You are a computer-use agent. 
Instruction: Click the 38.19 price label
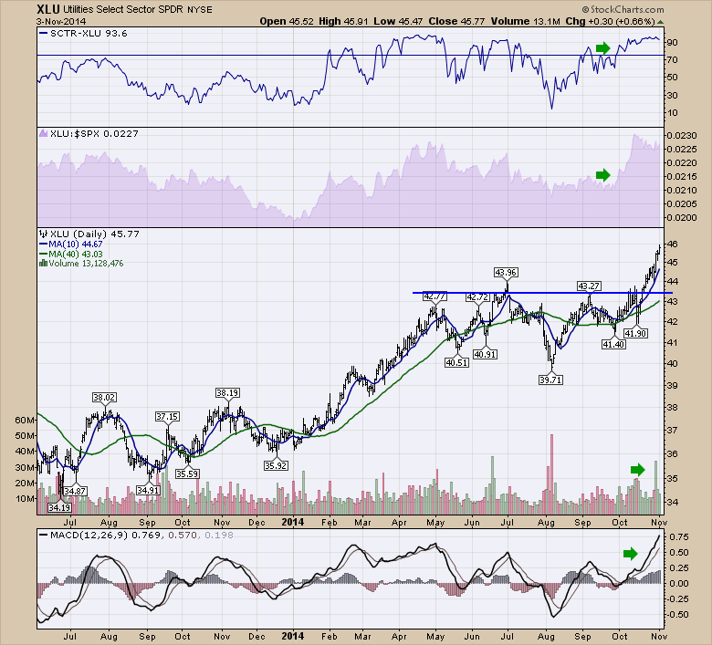point(227,392)
